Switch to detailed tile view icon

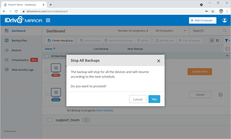tap(218, 40)
